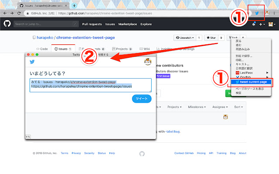Viewport: 279px width, 174px height.
Task: Choose 別名で保存 in context menu
Action: [x=244, y=56]
